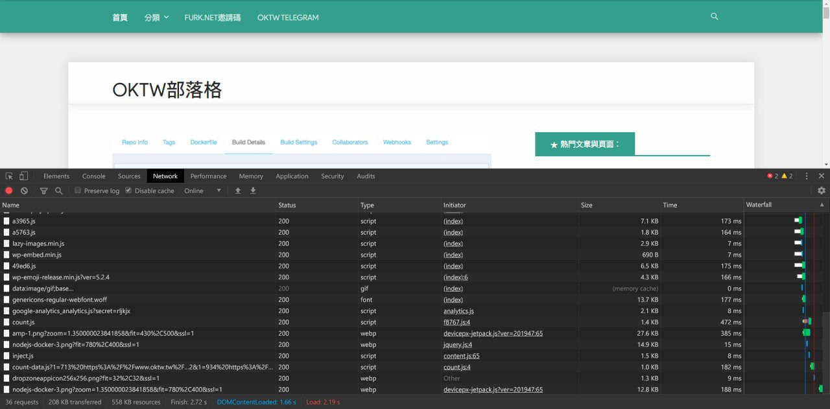Enable the Preserve log checkbox
Screen dimensions: 830x409
coord(78,191)
